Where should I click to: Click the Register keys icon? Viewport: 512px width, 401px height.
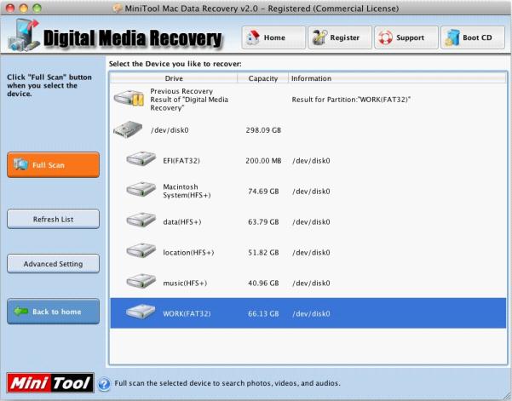click(x=319, y=37)
